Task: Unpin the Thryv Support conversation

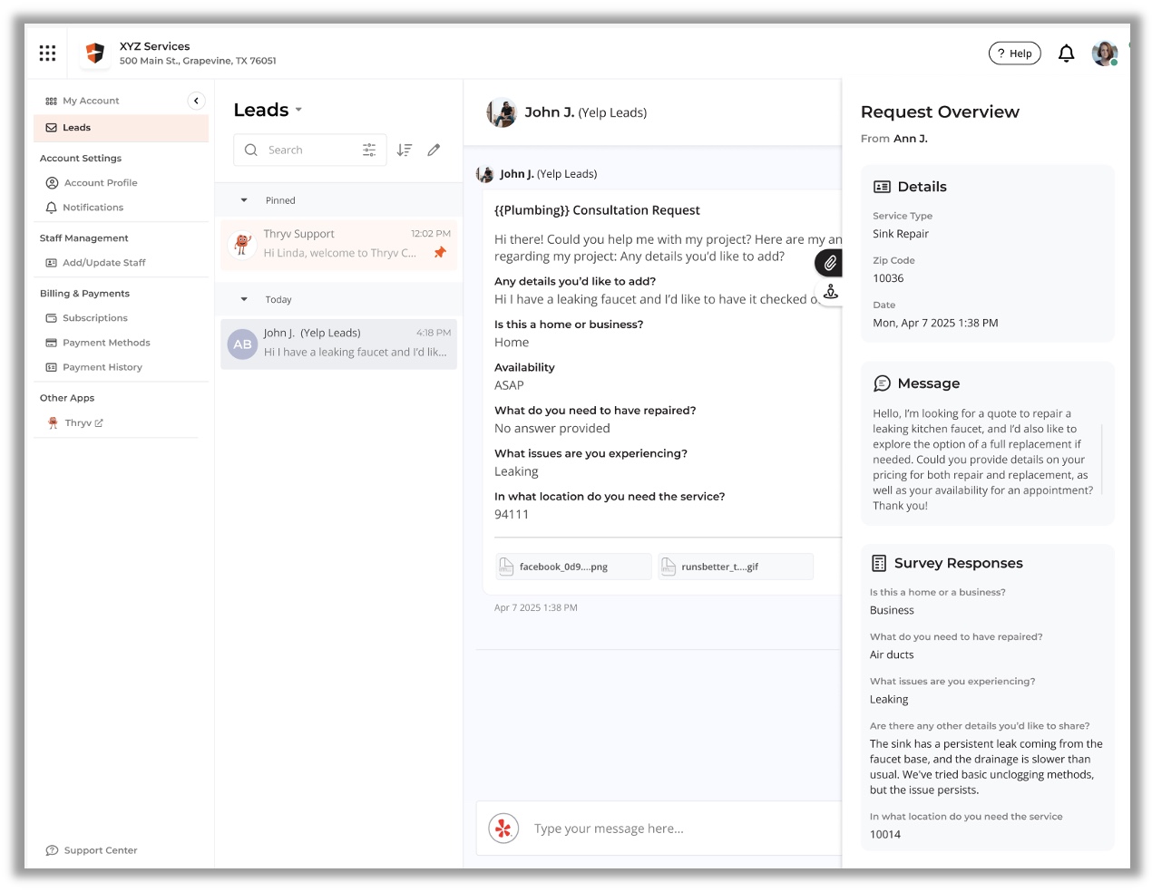Action: 440,253
